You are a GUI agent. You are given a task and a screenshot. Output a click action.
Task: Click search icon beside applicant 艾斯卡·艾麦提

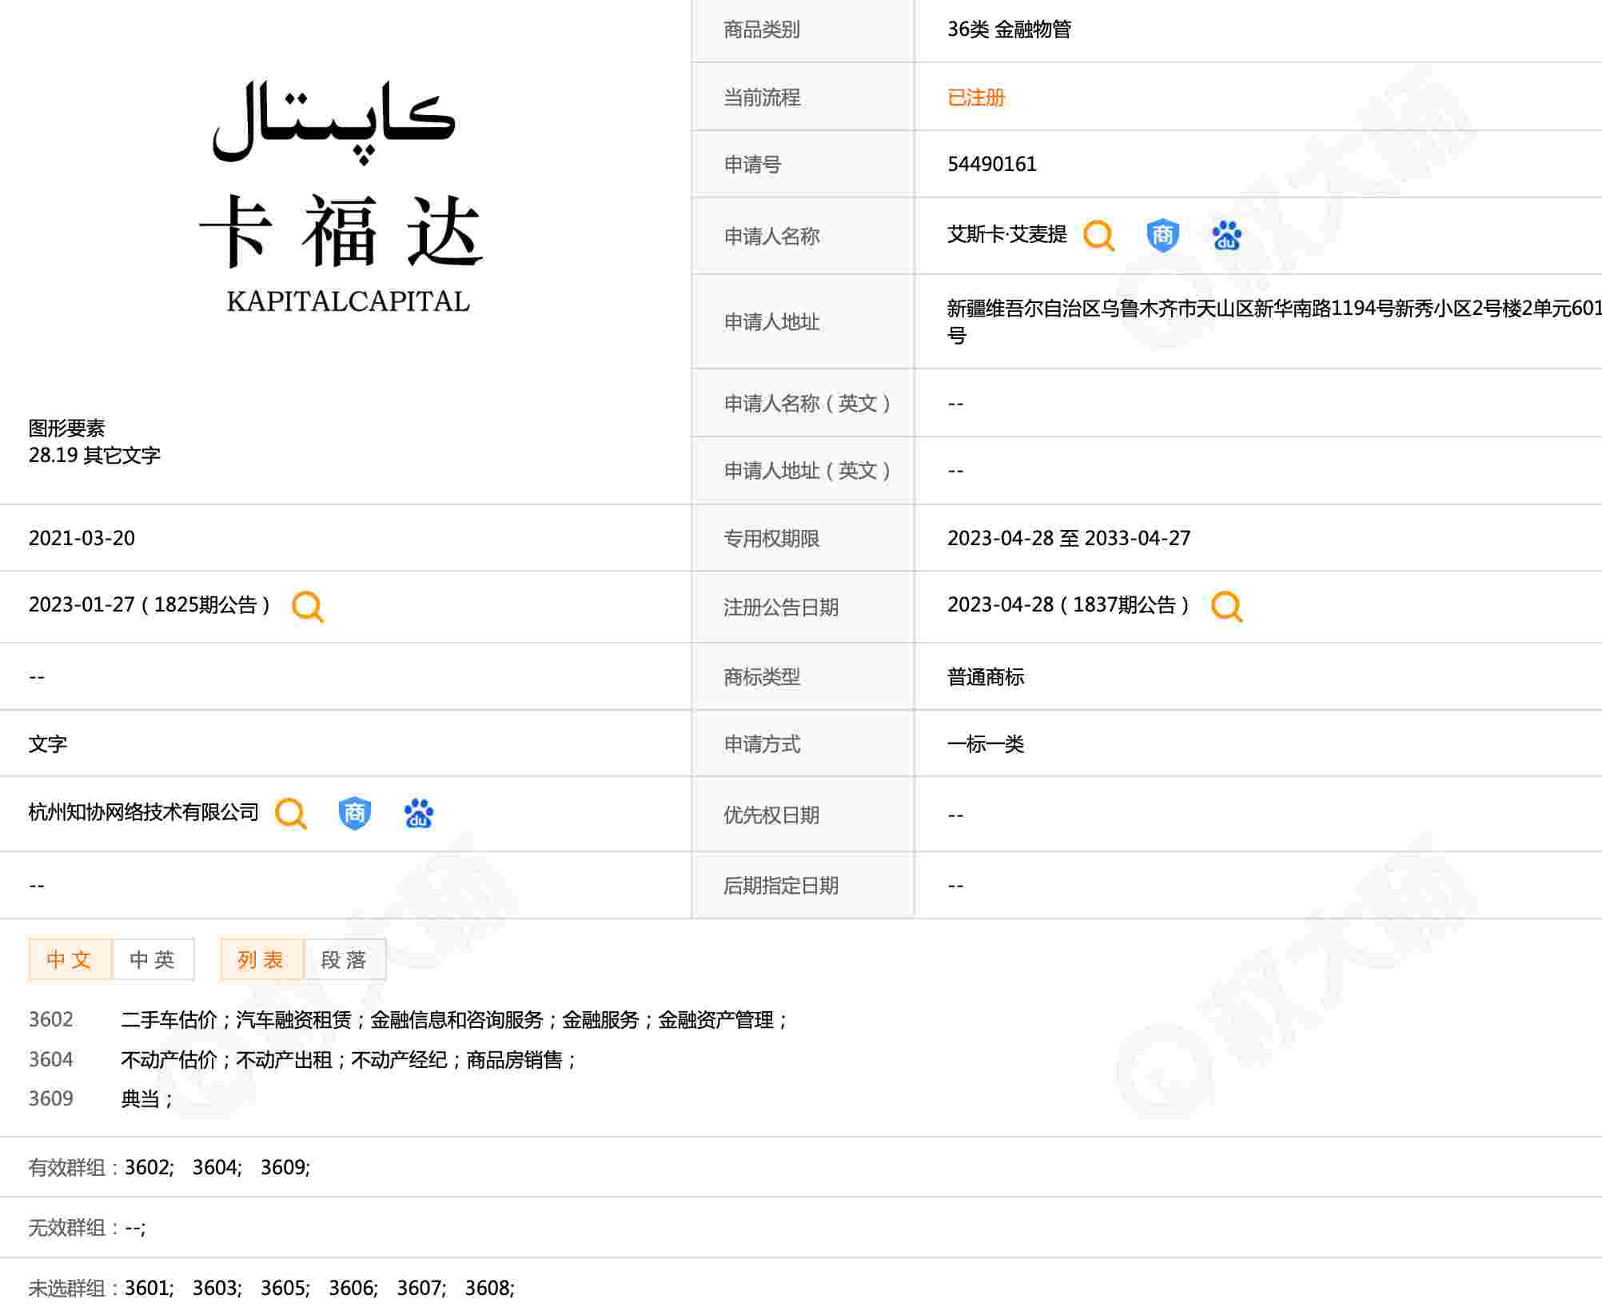tap(1098, 236)
